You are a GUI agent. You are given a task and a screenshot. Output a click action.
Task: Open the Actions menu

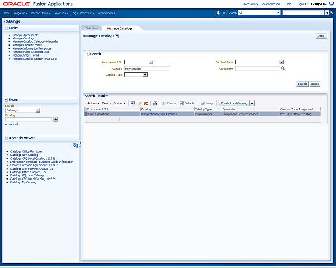[x=93, y=103]
